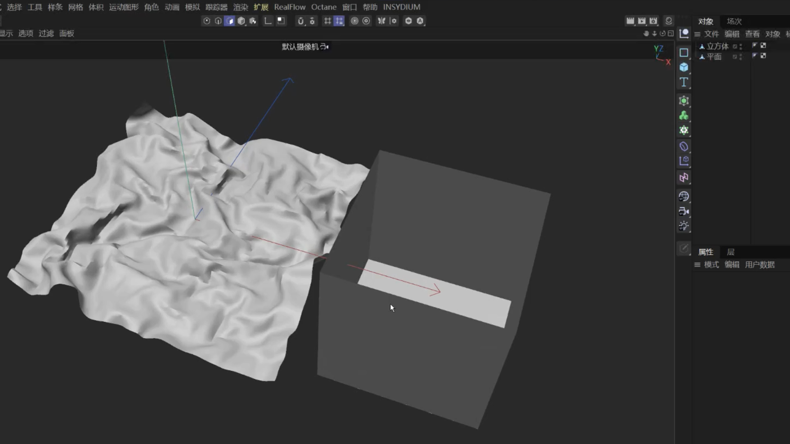
Task: Toggle visibility dots for 平面 object
Action: (x=741, y=57)
